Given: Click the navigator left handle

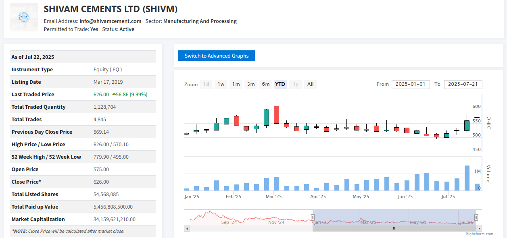Looking at the screenshot, I should (313, 217).
